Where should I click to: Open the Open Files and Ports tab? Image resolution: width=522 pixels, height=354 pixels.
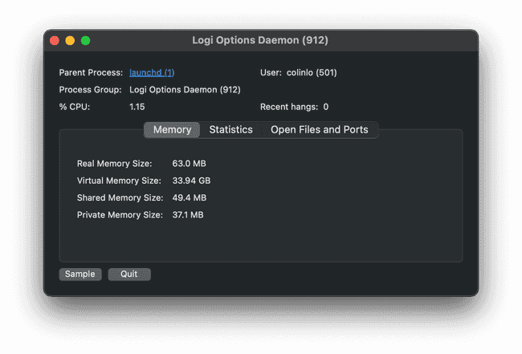coord(320,130)
